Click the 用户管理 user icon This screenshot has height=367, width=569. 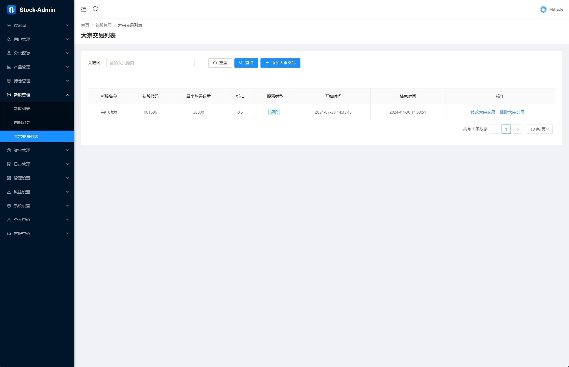9,39
